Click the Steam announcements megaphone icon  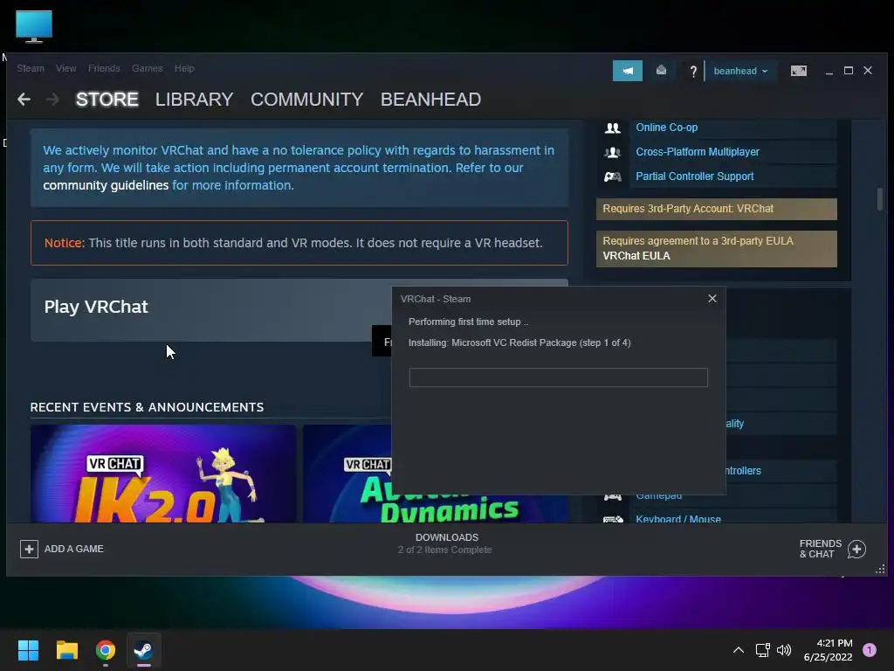click(x=627, y=71)
